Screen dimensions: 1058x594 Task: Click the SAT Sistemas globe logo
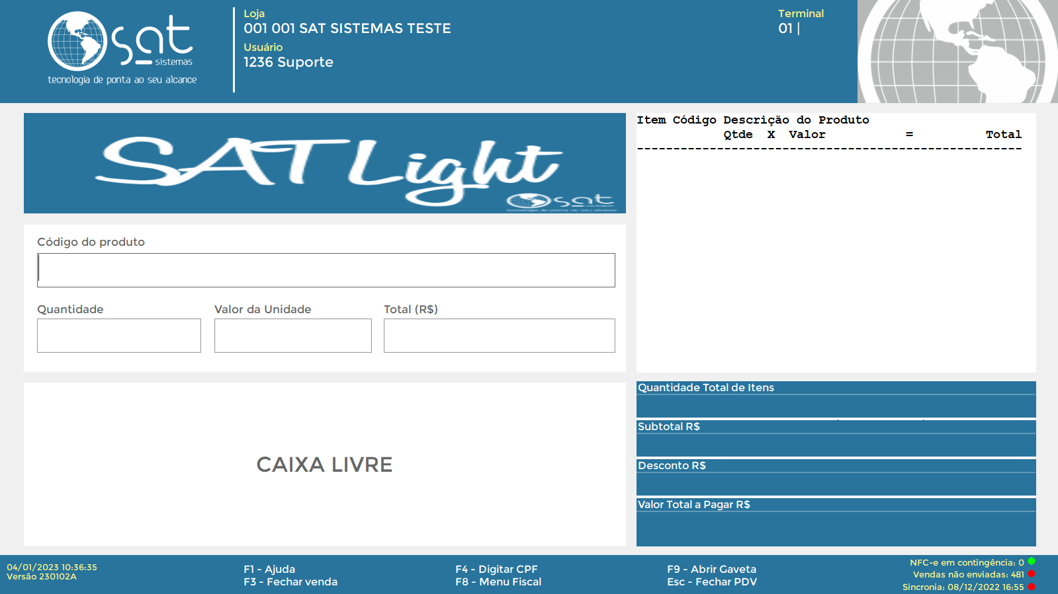click(77, 41)
